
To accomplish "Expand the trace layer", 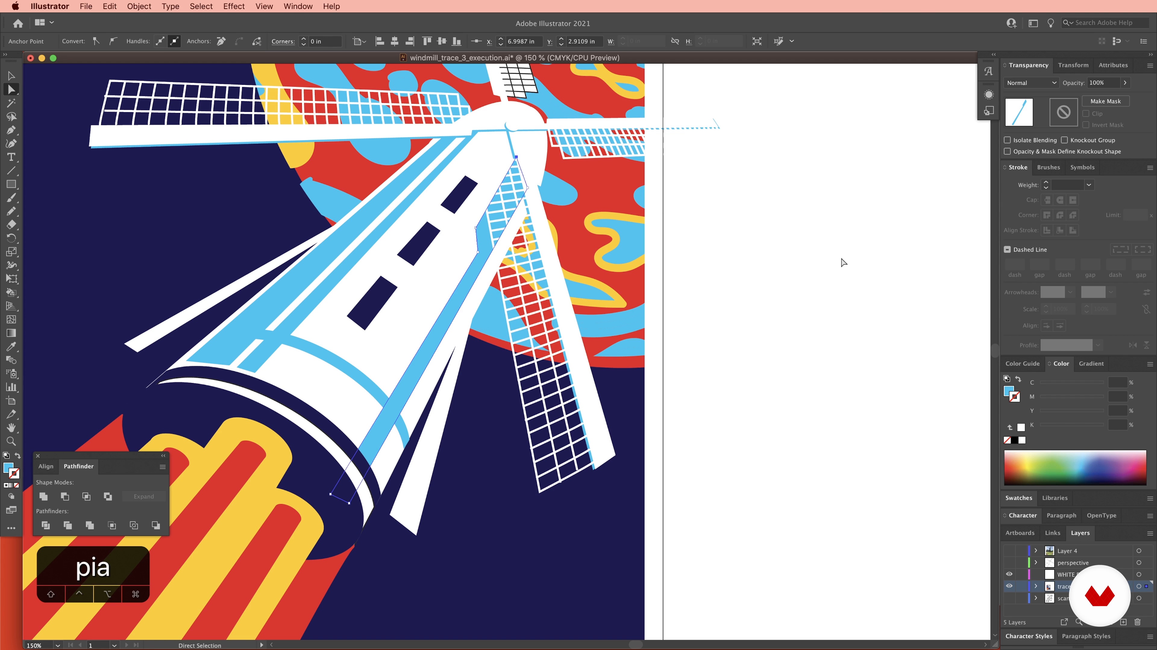I will click(1036, 586).
